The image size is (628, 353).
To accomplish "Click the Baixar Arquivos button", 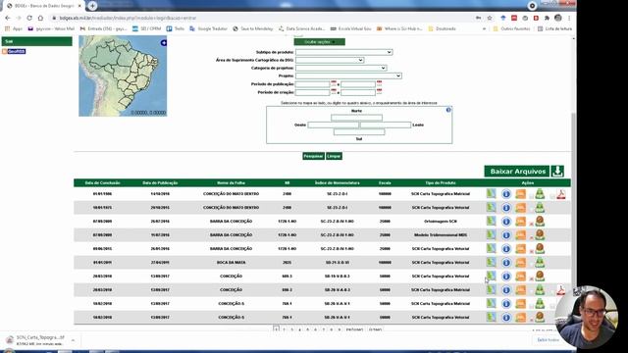I will [x=517, y=172].
